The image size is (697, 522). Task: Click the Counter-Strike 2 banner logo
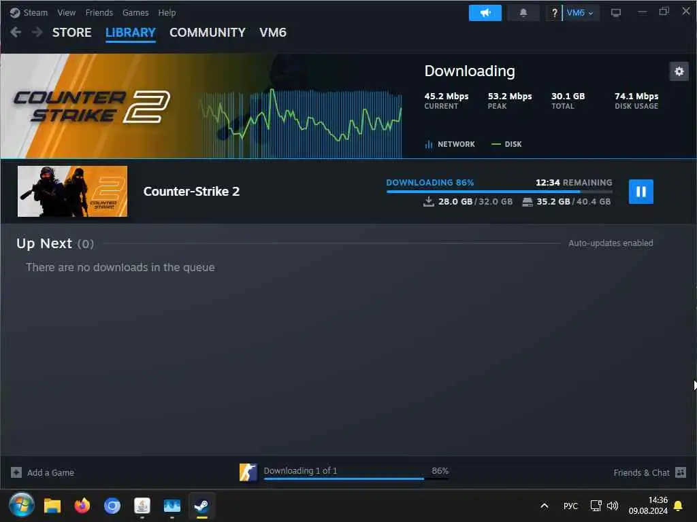pos(92,106)
